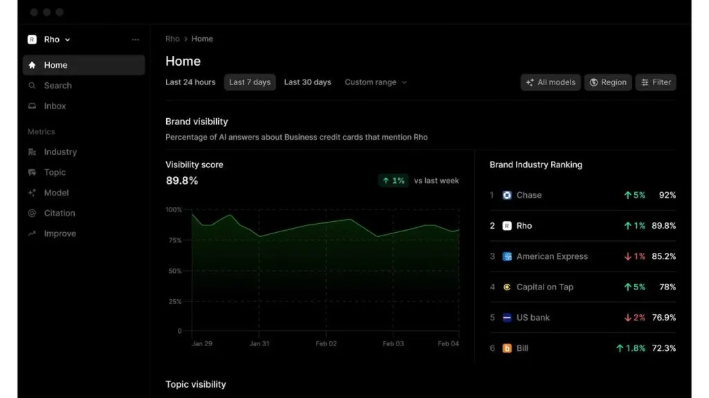Click the American Express logo icon
Image resolution: width=709 pixels, height=398 pixels.
coord(507,256)
